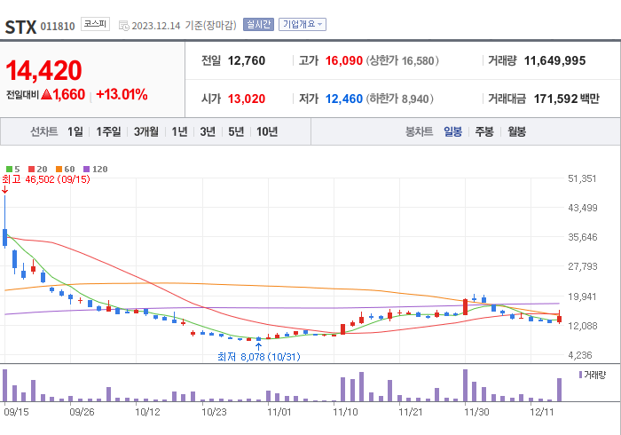Click the 코스피 market badge
The image size is (621, 435).
pos(95,24)
